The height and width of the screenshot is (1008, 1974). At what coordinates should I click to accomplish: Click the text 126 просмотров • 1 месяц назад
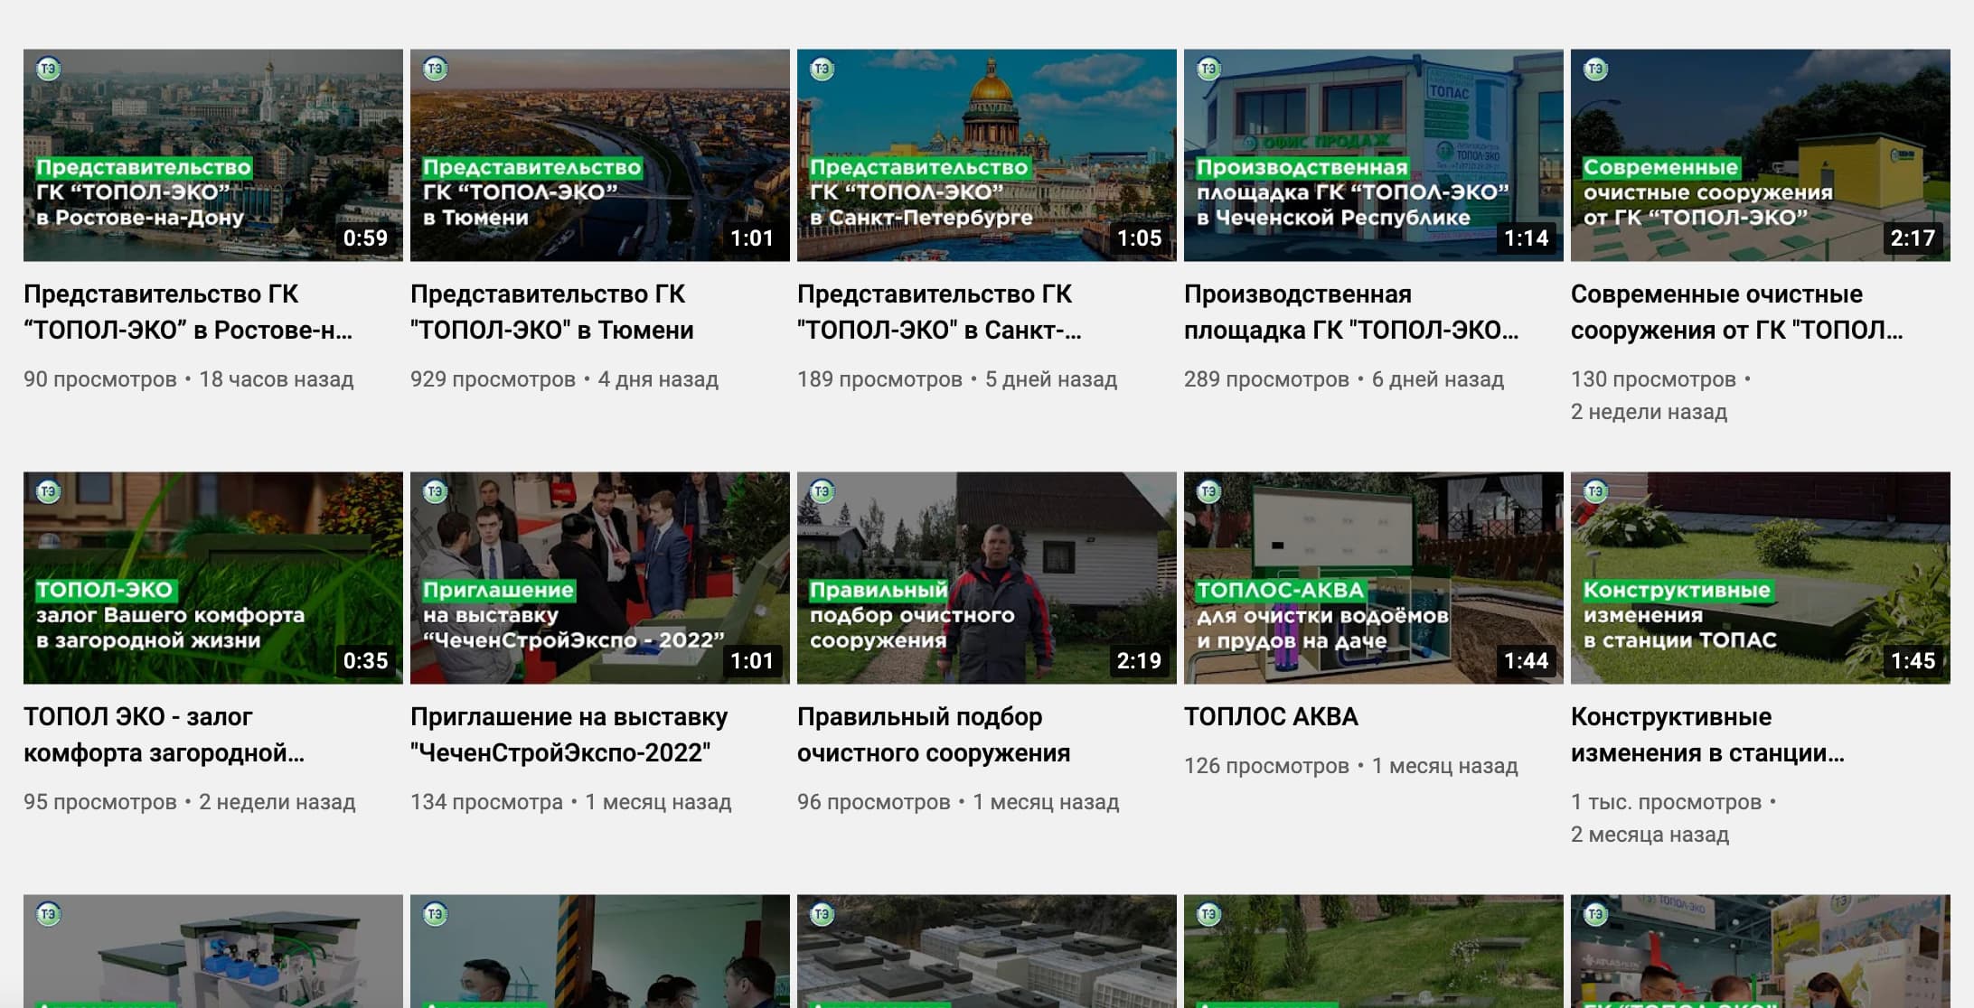tap(1351, 766)
